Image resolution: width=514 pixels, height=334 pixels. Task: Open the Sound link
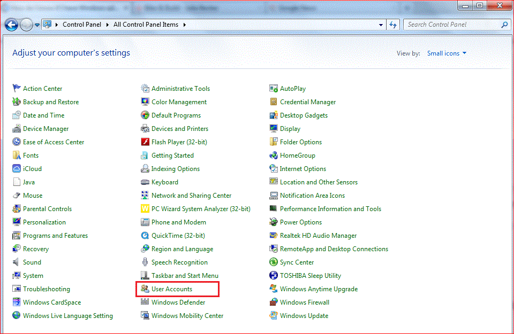coord(32,262)
